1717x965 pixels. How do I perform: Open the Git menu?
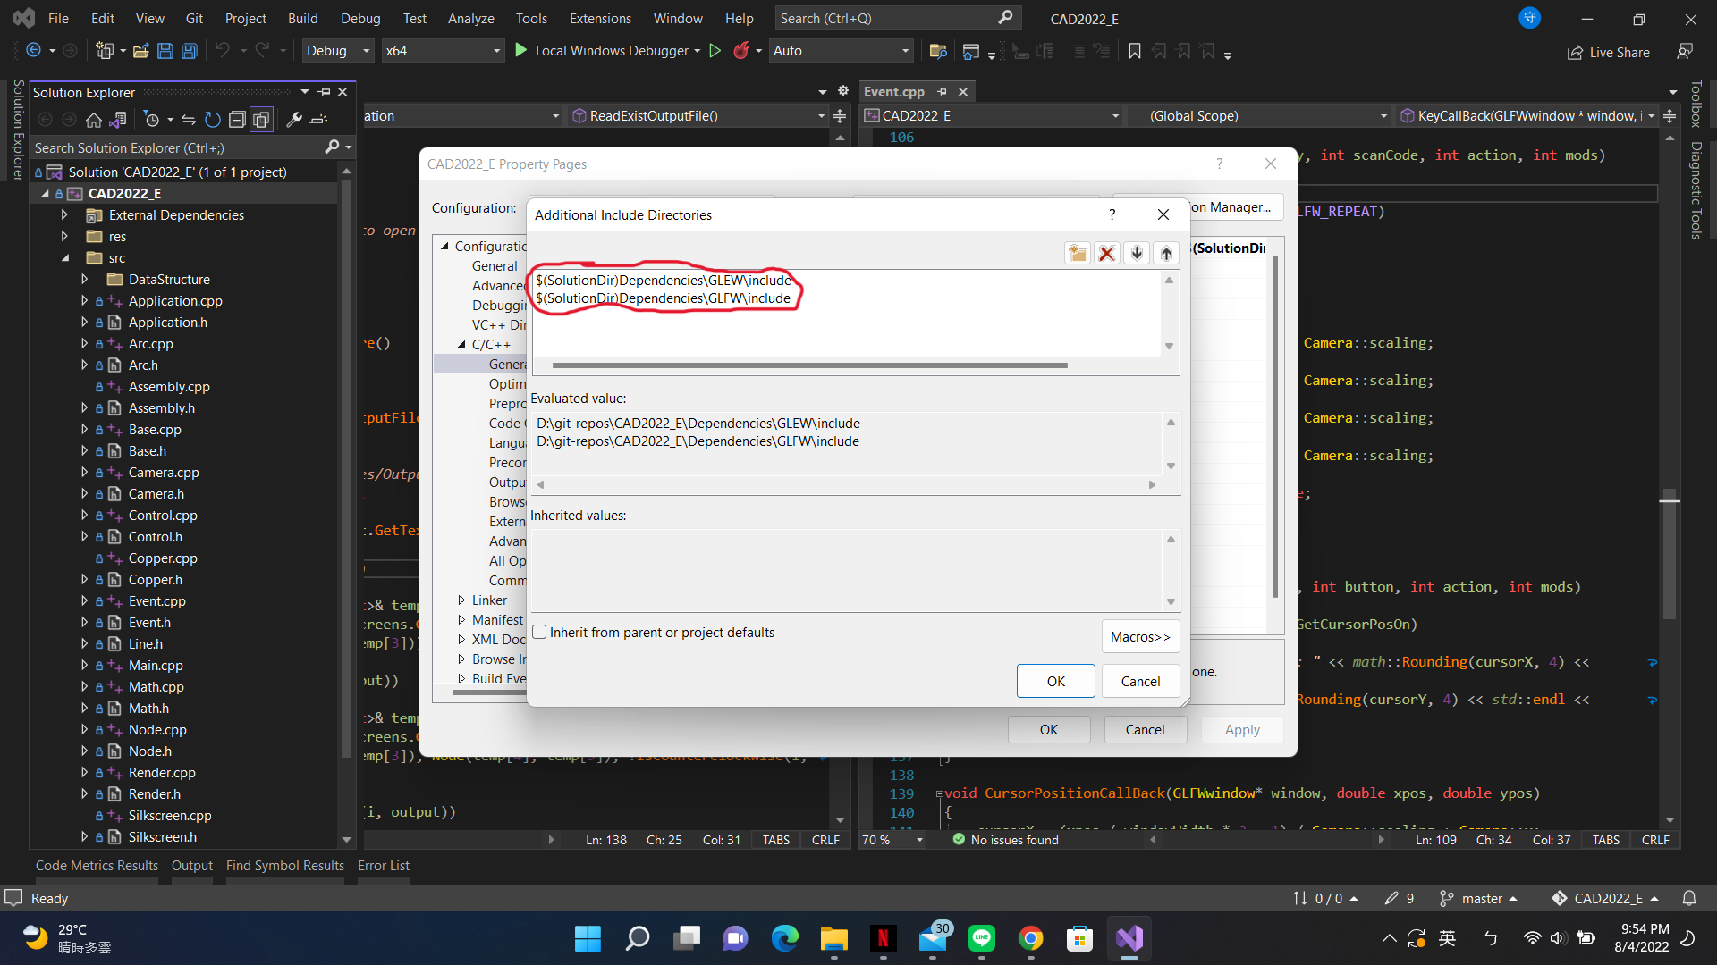[x=193, y=18]
